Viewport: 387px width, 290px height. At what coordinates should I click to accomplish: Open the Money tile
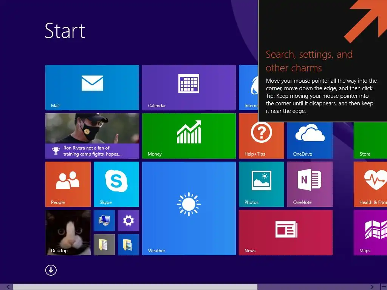click(189, 136)
